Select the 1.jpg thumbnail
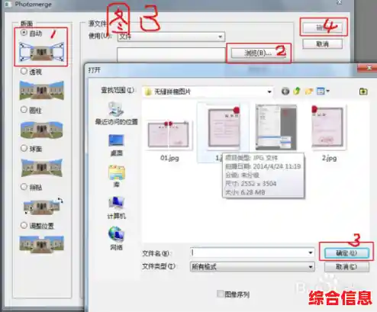377x312 pixels. [x=224, y=127]
